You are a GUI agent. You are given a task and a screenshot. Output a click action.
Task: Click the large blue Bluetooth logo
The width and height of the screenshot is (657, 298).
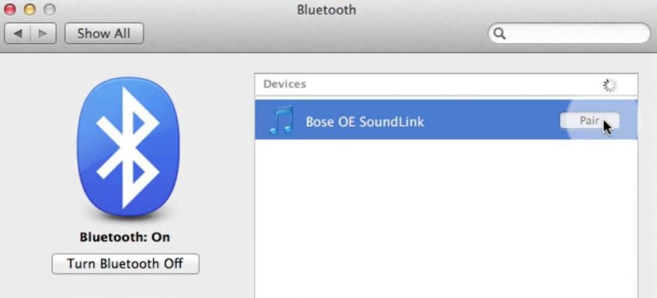[128, 147]
